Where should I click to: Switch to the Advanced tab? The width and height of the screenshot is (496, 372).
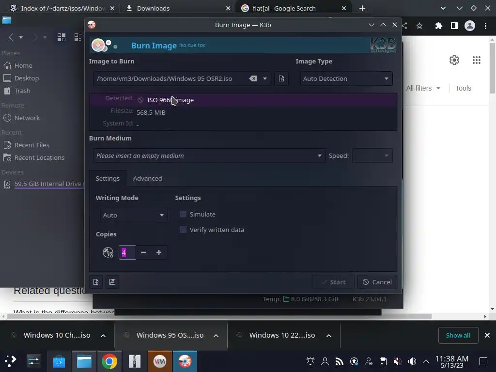[147, 178]
